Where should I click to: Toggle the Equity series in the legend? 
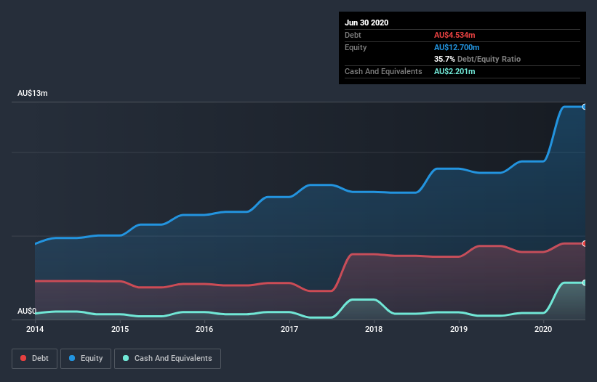point(86,359)
